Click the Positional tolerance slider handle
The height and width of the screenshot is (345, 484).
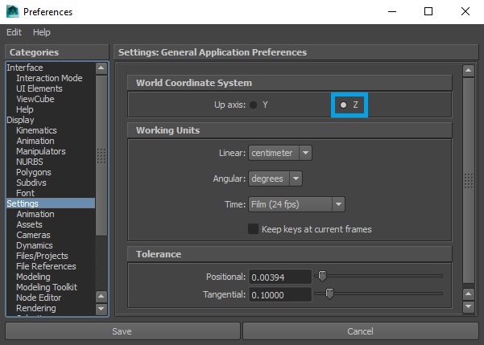[322, 276]
